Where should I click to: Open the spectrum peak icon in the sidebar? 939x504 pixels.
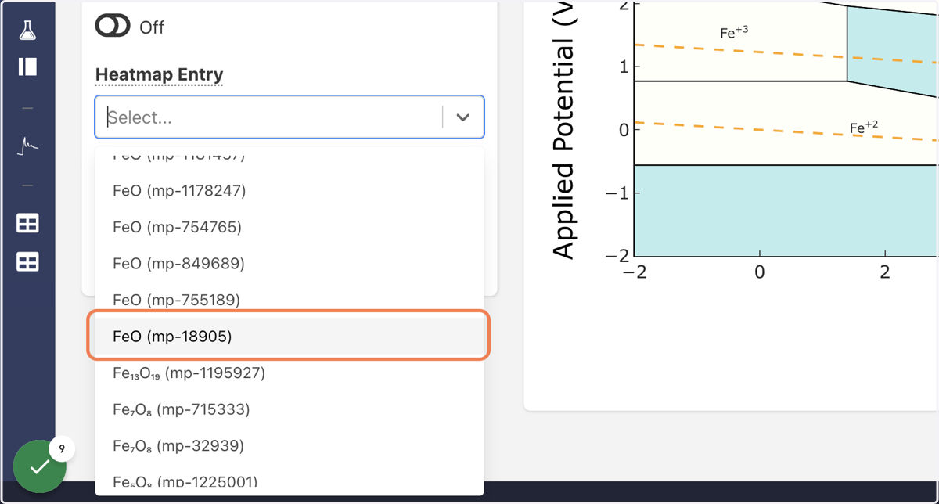(27, 146)
